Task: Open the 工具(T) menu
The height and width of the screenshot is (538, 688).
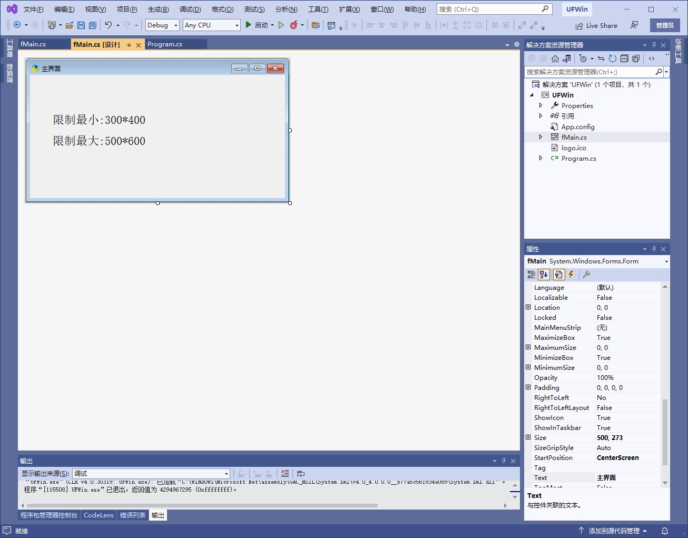Action: click(318, 9)
